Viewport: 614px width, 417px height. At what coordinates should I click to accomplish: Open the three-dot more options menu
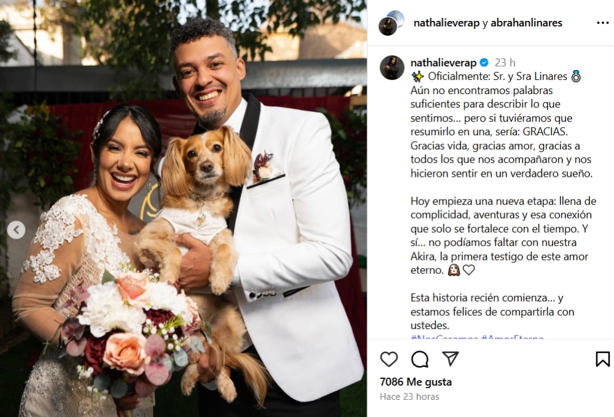point(602,23)
